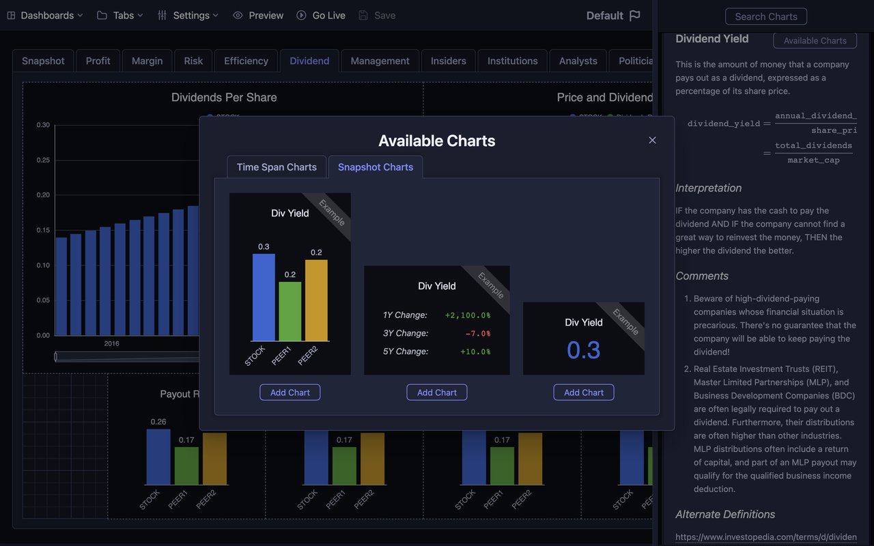
Task: Open the Management dashboard tab
Action: (380, 61)
